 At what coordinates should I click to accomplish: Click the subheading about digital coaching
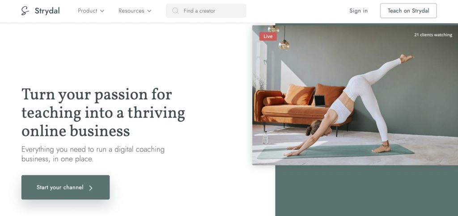pos(93,154)
